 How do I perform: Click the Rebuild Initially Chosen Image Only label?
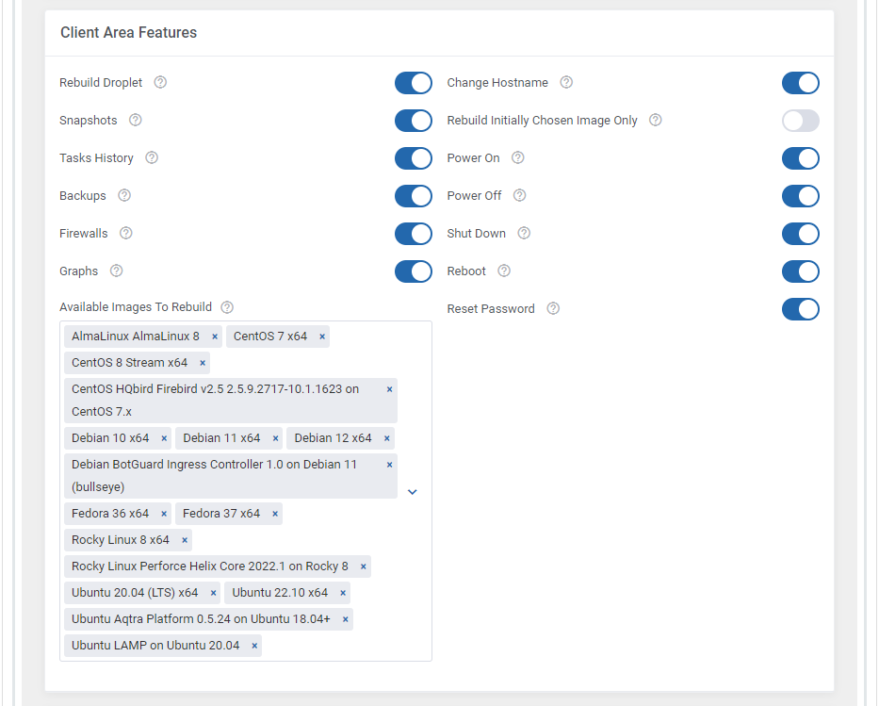point(542,121)
